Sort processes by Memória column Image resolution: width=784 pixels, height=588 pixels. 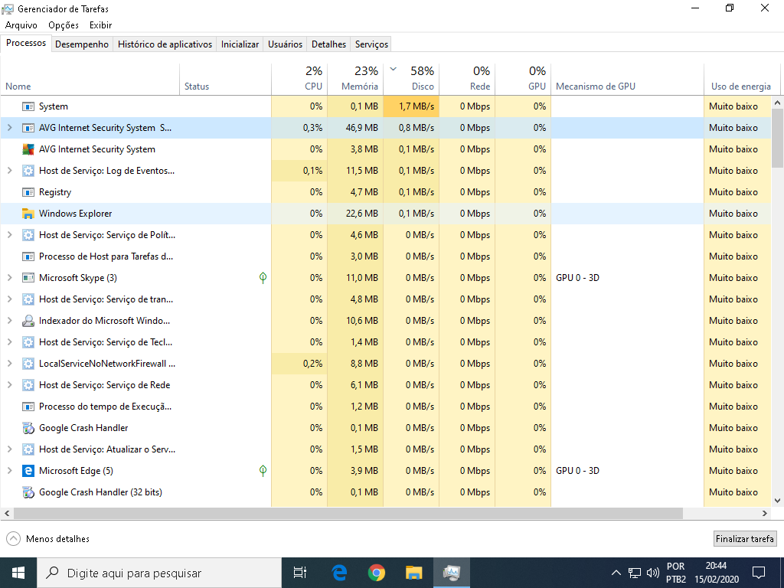[355, 79]
